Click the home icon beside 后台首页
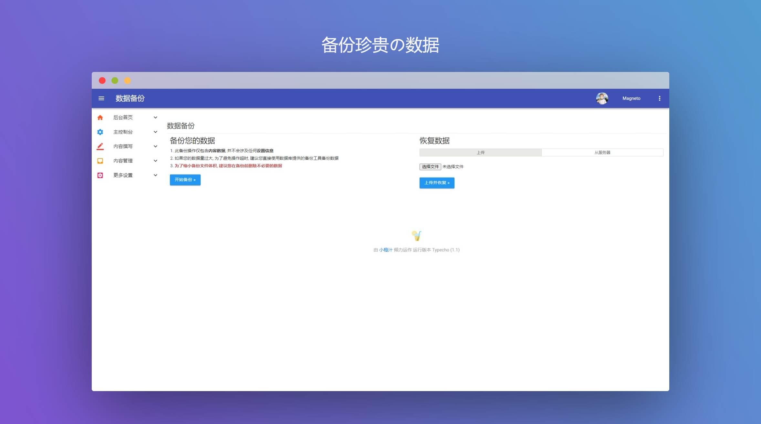Viewport: 761px width, 424px height. pos(100,117)
